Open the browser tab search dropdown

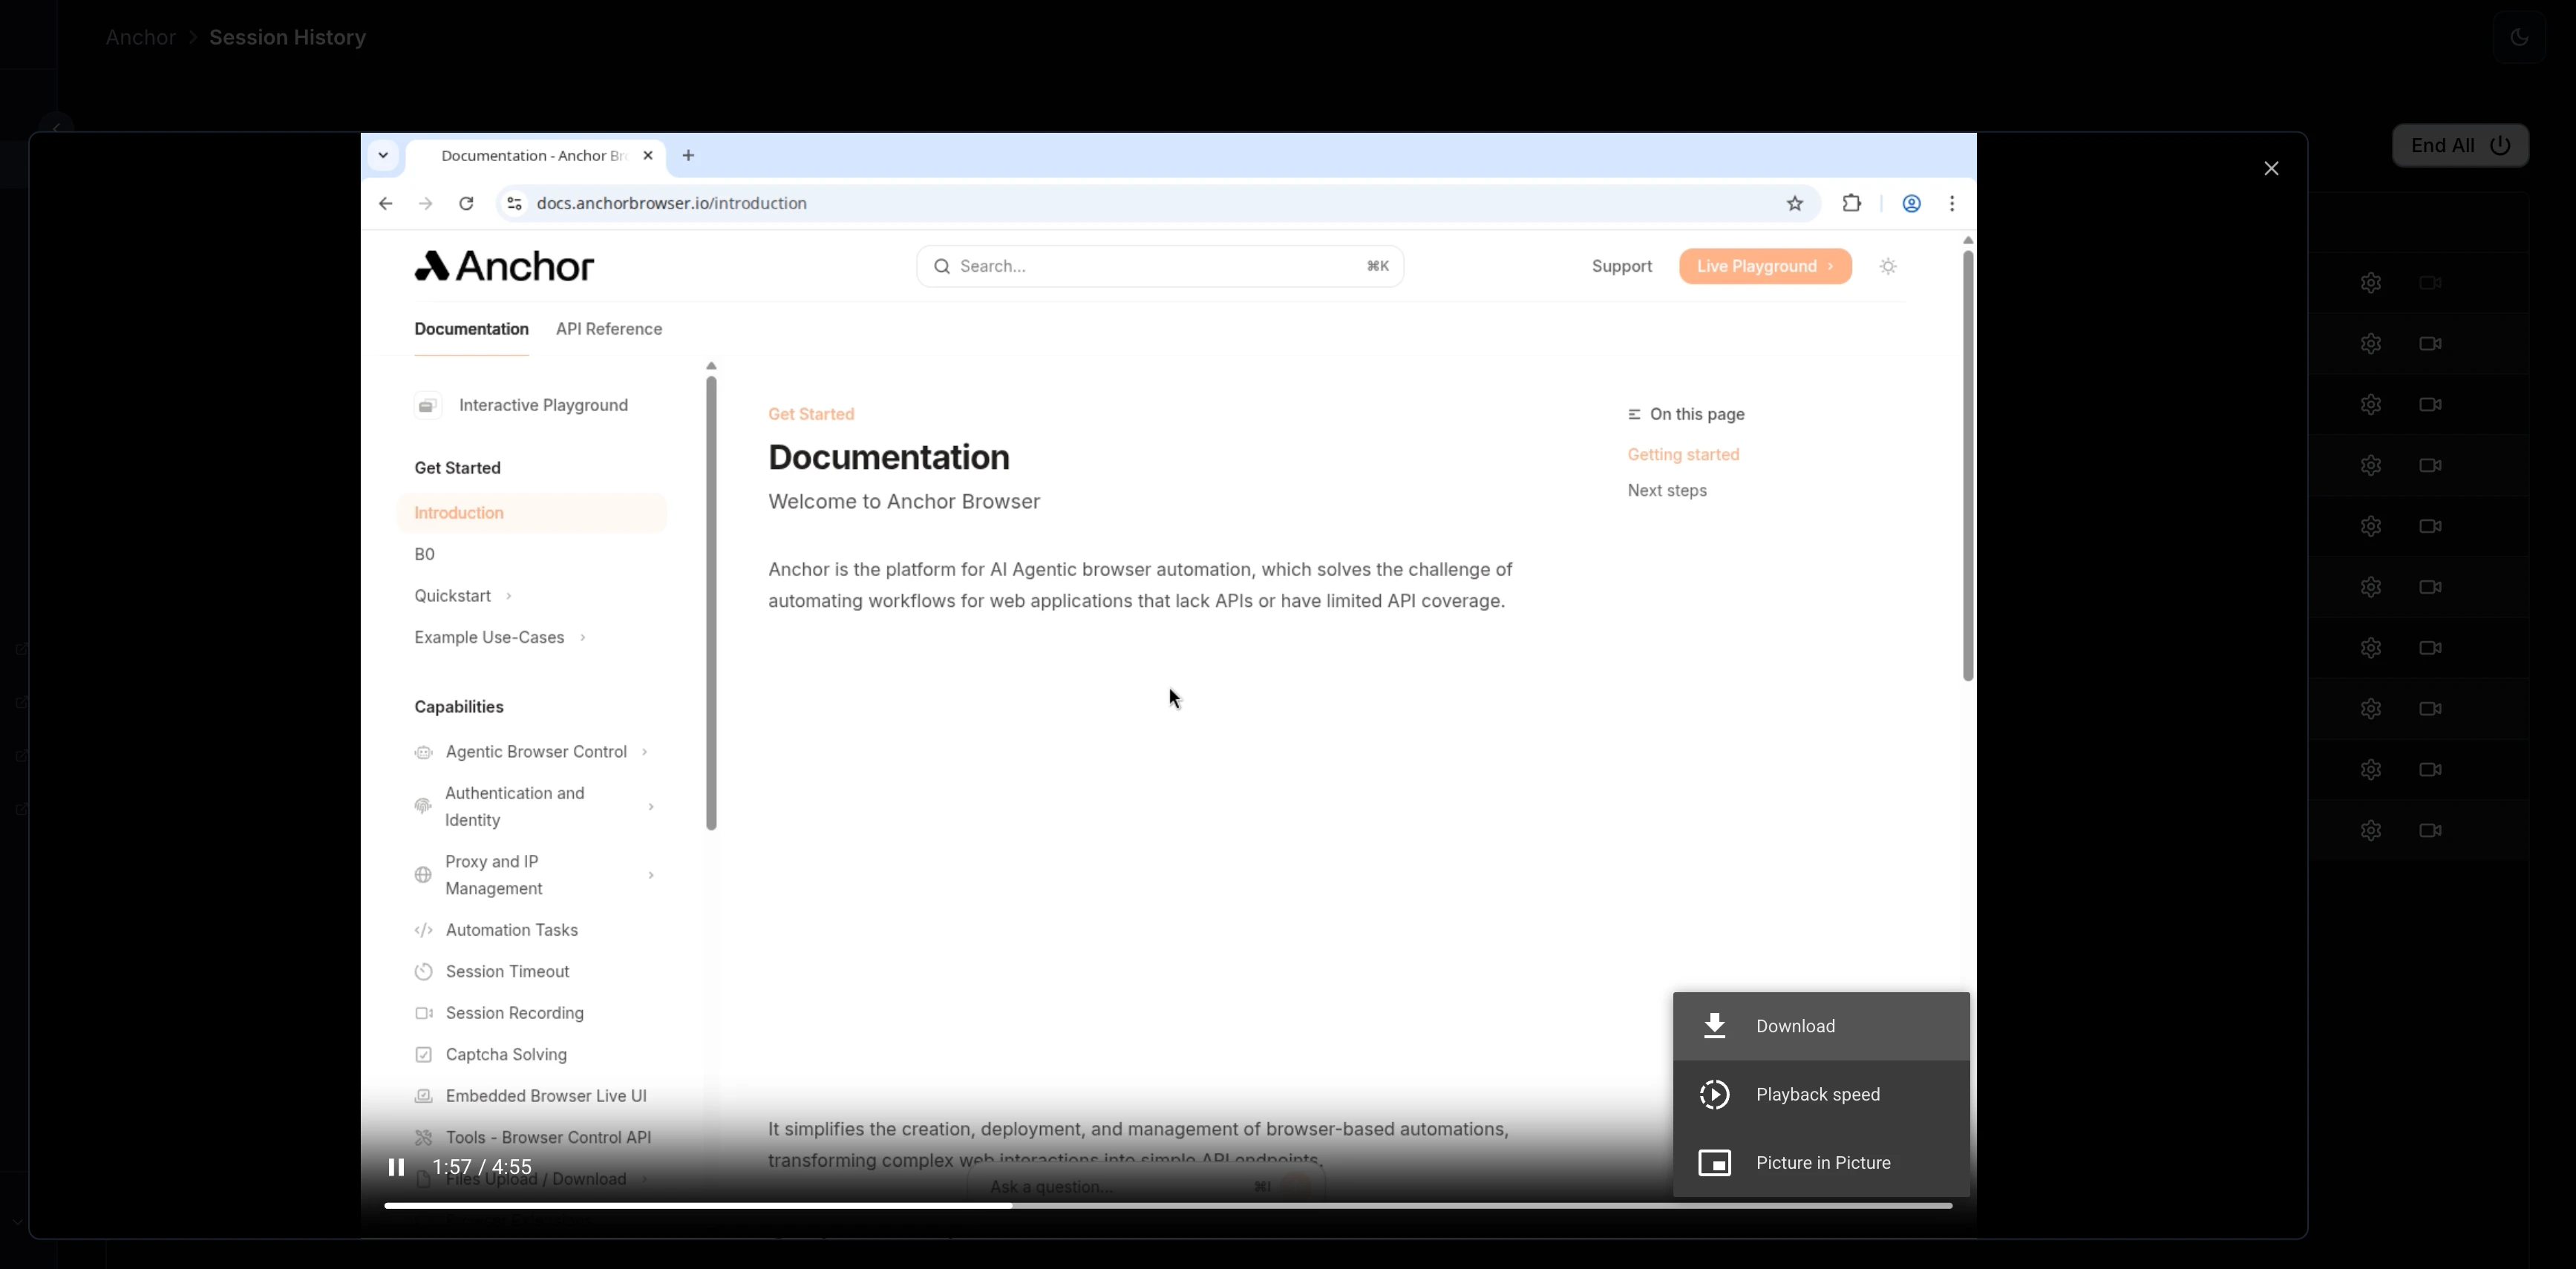pyautogui.click(x=383, y=155)
